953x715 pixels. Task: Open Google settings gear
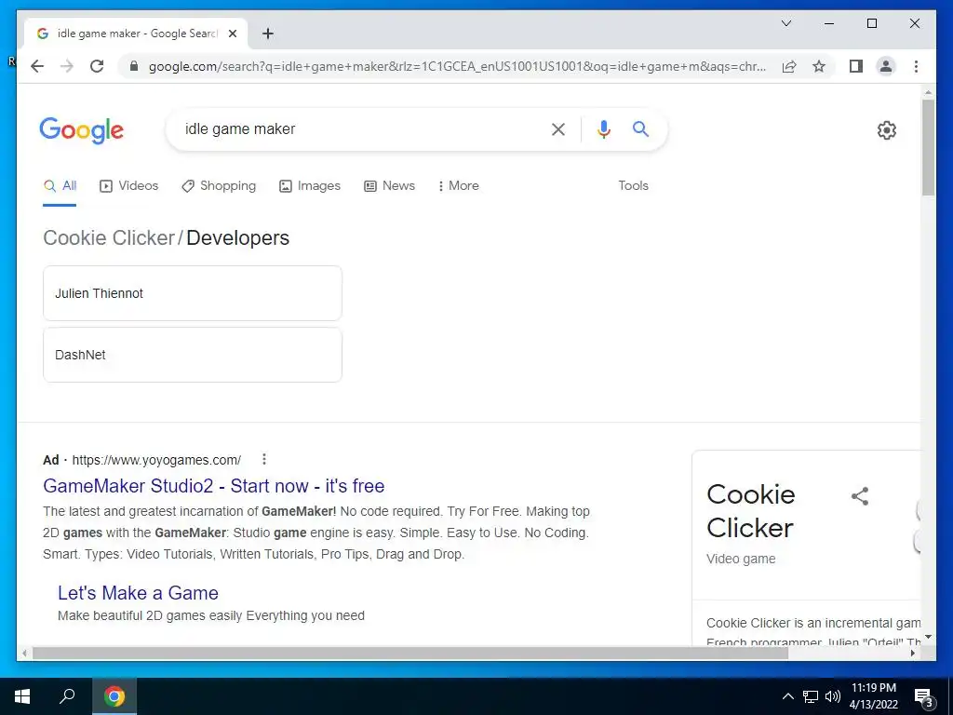point(887,130)
